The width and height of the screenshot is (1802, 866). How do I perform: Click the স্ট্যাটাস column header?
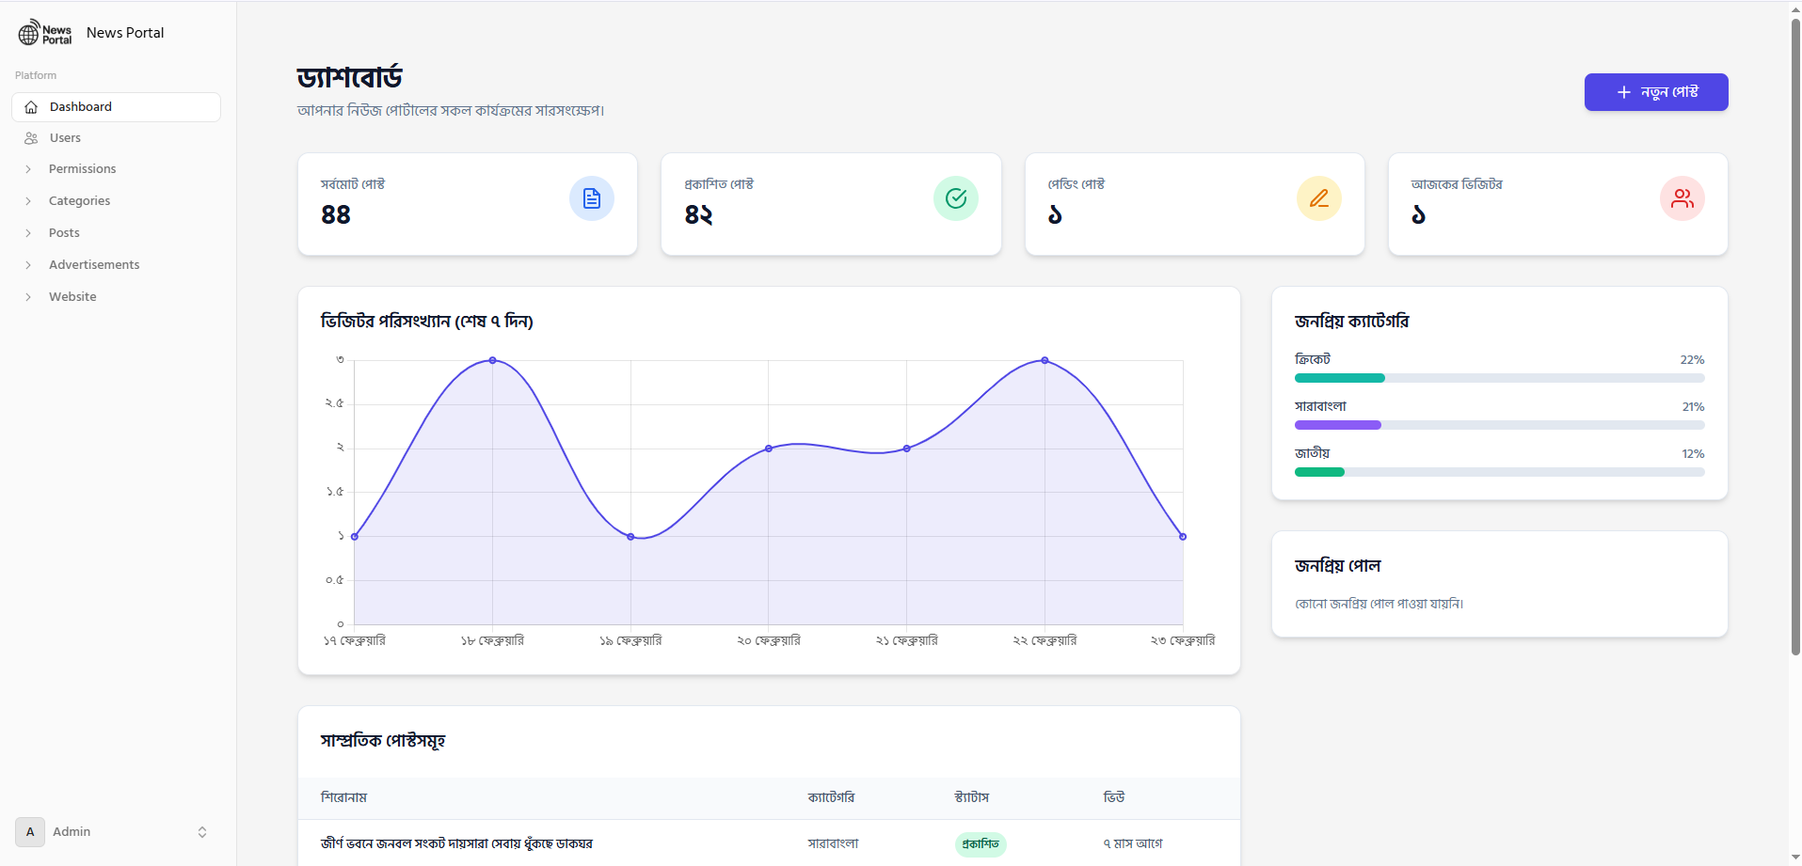click(972, 797)
